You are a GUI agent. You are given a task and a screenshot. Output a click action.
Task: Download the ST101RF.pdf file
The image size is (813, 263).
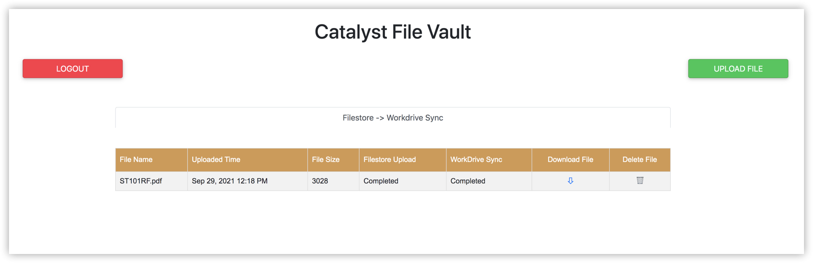570,181
